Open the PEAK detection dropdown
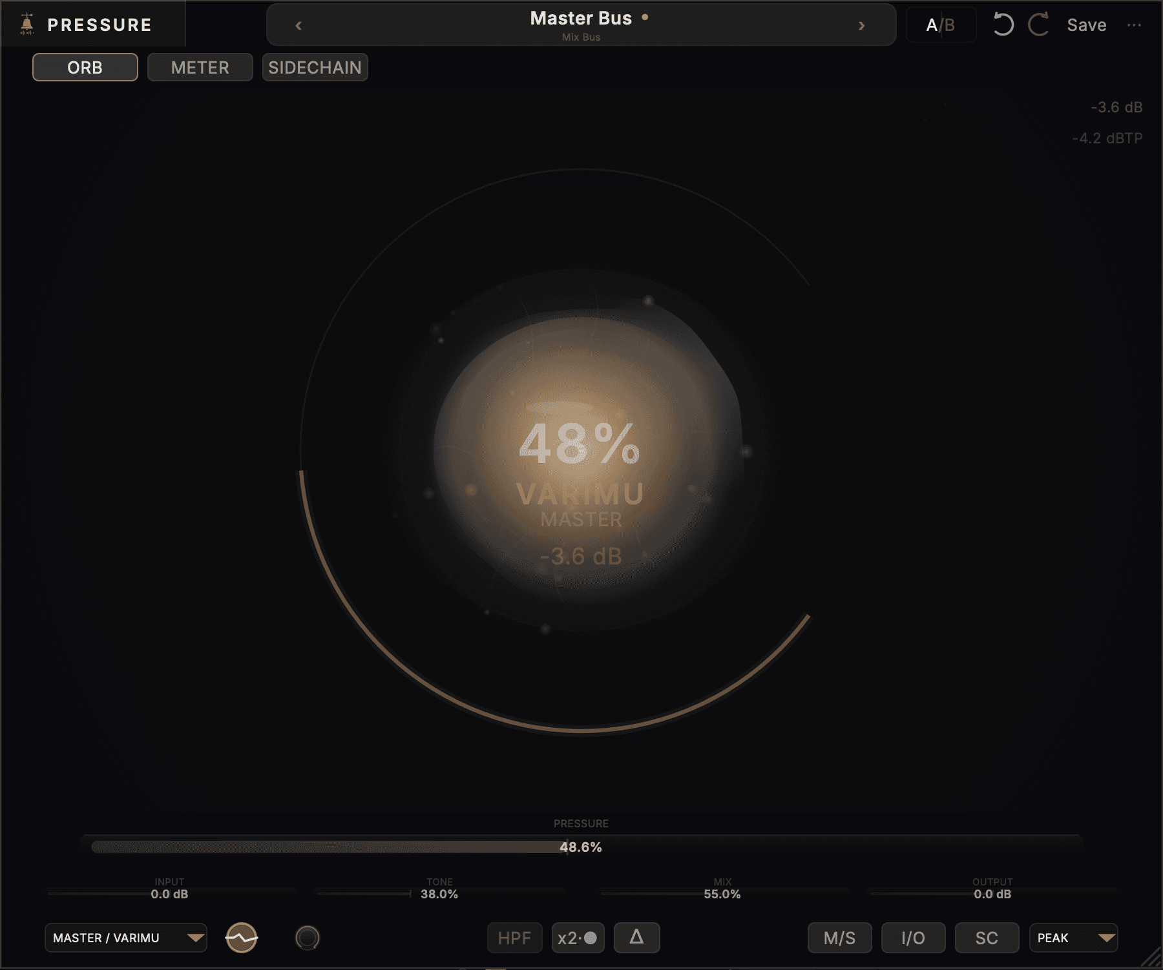Image resolution: width=1163 pixels, height=970 pixels. 1073,938
